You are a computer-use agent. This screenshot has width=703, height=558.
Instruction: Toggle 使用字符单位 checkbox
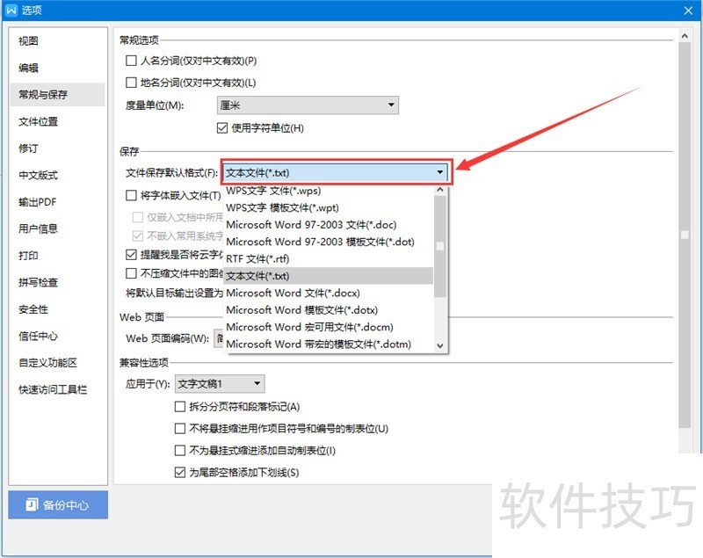coord(222,128)
